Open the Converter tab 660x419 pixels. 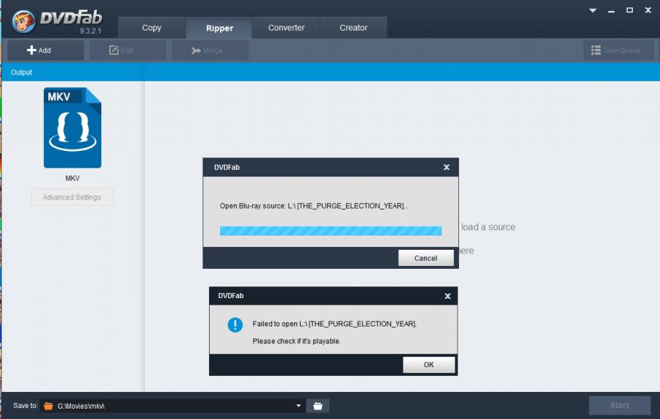pyautogui.click(x=286, y=28)
